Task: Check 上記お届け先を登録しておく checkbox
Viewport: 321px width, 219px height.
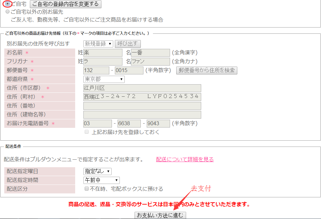Action: (87, 132)
